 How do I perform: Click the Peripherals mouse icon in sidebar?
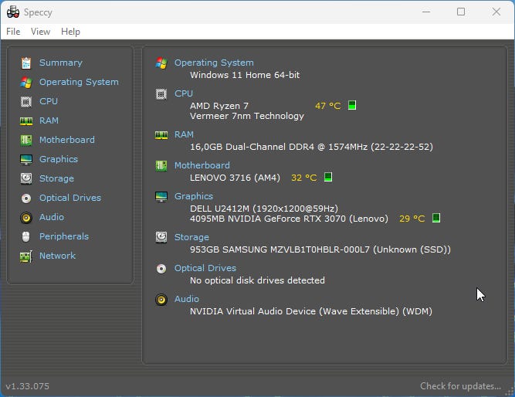(x=26, y=236)
